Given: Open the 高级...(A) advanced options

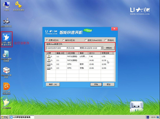Looking at the screenshot, I should pyautogui.click(x=52, y=84).
